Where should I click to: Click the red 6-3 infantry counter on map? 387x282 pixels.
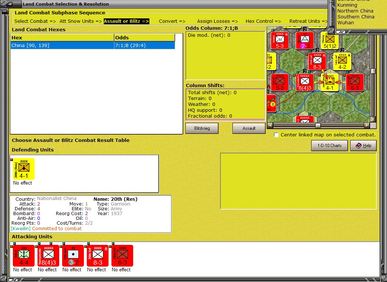coord(355,82)
